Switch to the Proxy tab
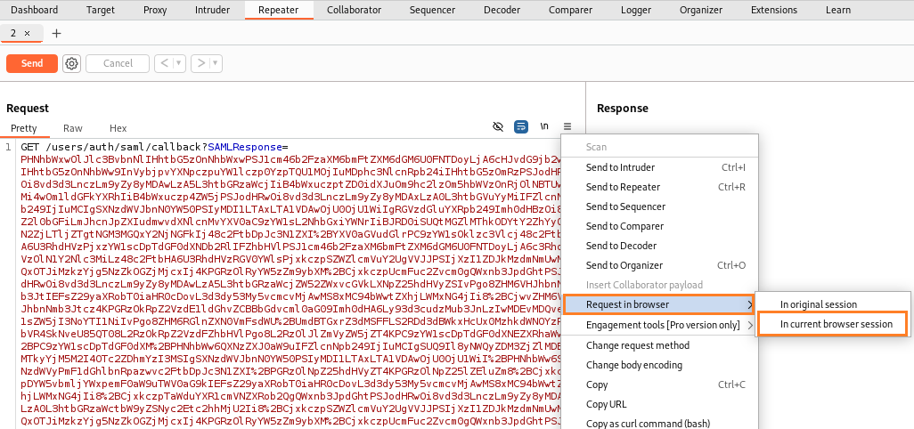 coord(155,10)
